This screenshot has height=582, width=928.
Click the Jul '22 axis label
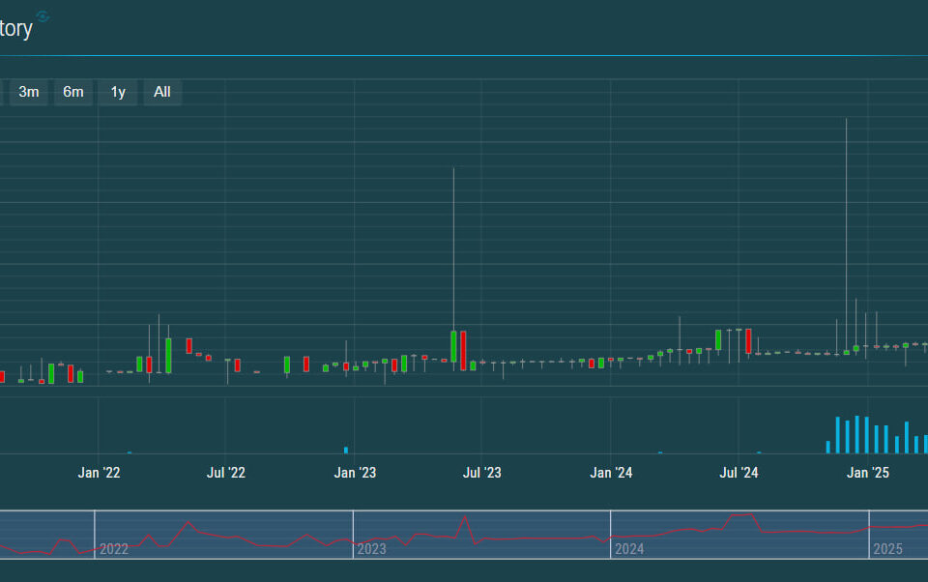tap(225, 473)
